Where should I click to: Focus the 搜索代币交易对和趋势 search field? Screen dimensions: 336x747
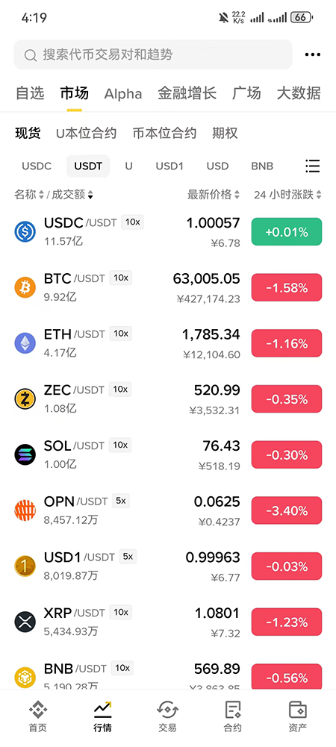coord(153,54)
